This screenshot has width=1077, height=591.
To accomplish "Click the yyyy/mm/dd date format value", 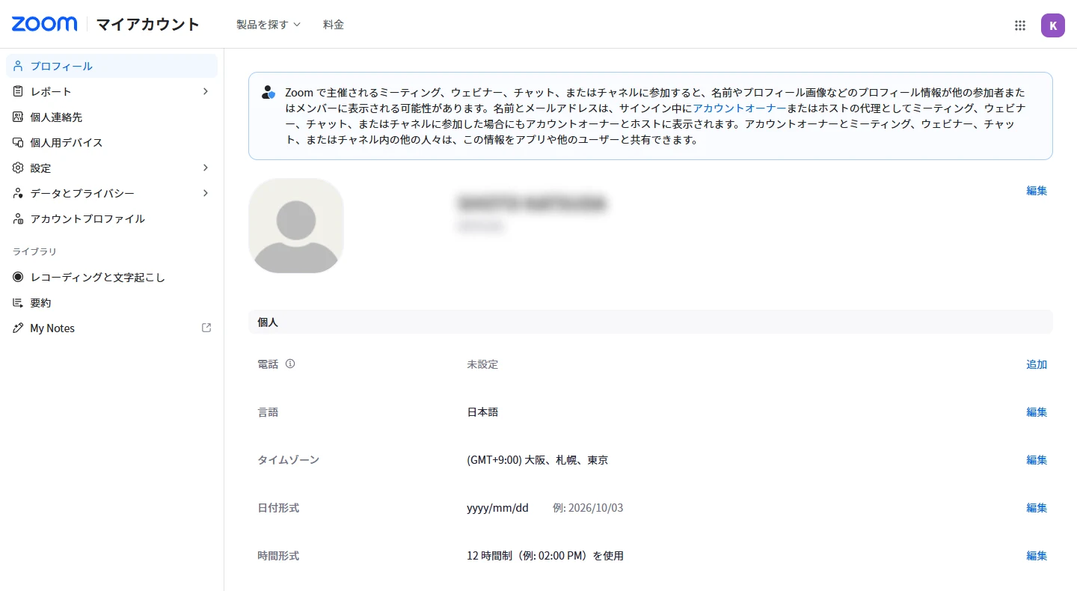I will pos(497,508).
